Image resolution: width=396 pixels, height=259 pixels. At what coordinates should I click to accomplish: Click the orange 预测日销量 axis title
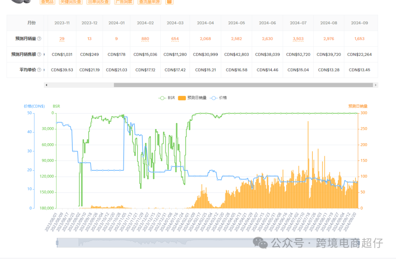(x=358, y=106)
